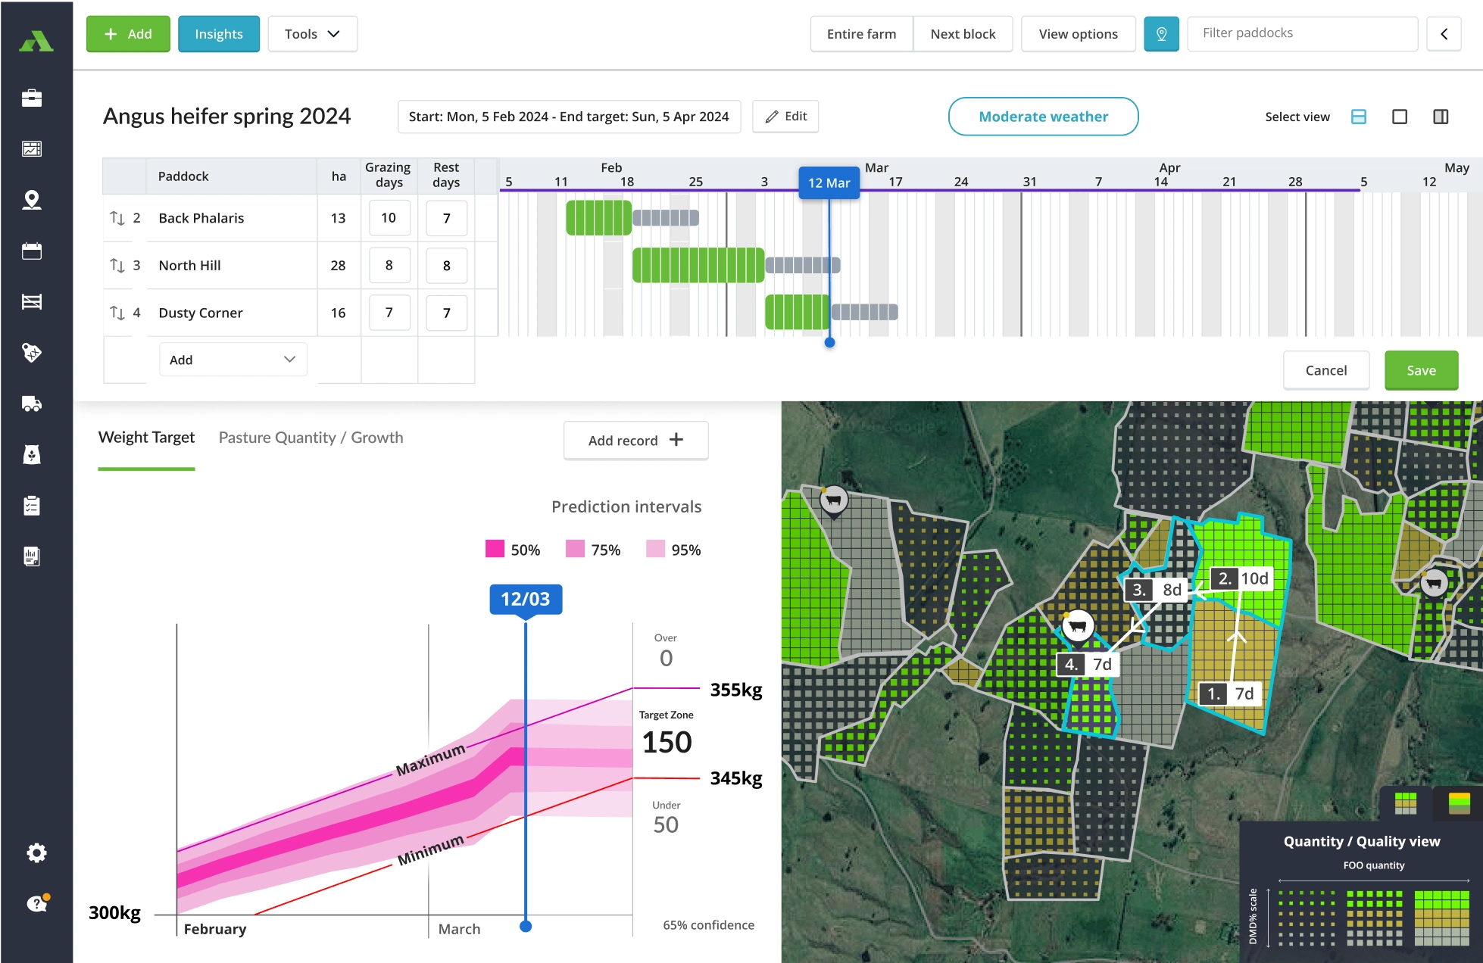Select the Weight Target tab

point(146,438)
